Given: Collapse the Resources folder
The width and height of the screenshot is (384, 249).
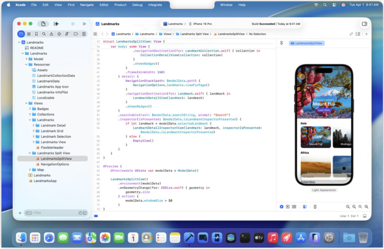Looking at the screenshot, I should click(x=26, y=65).
